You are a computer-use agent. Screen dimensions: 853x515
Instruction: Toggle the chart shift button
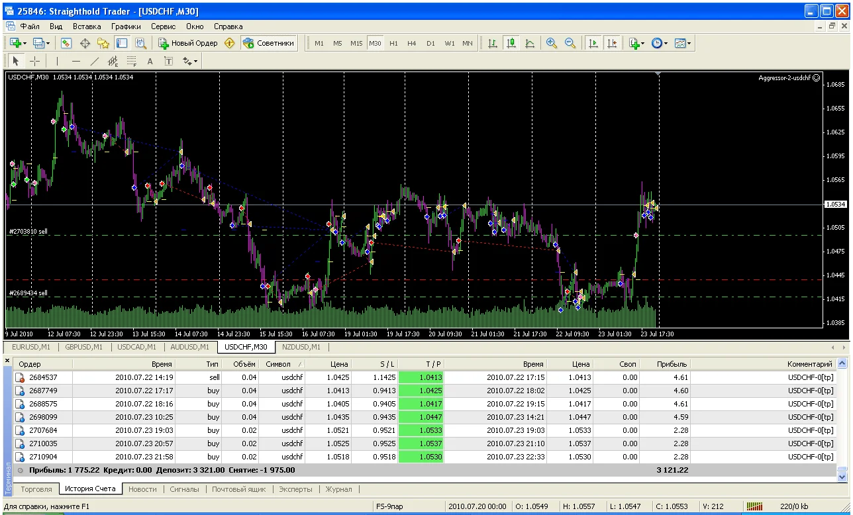[612, 43]
